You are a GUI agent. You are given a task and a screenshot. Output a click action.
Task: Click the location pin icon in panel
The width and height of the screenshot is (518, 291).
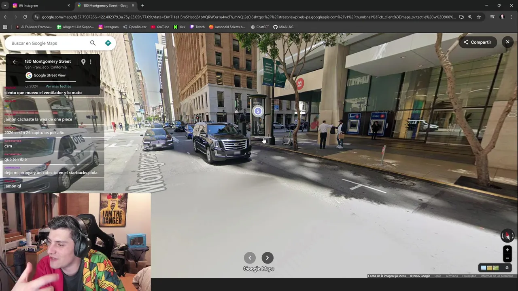click(x=83, y=62)
